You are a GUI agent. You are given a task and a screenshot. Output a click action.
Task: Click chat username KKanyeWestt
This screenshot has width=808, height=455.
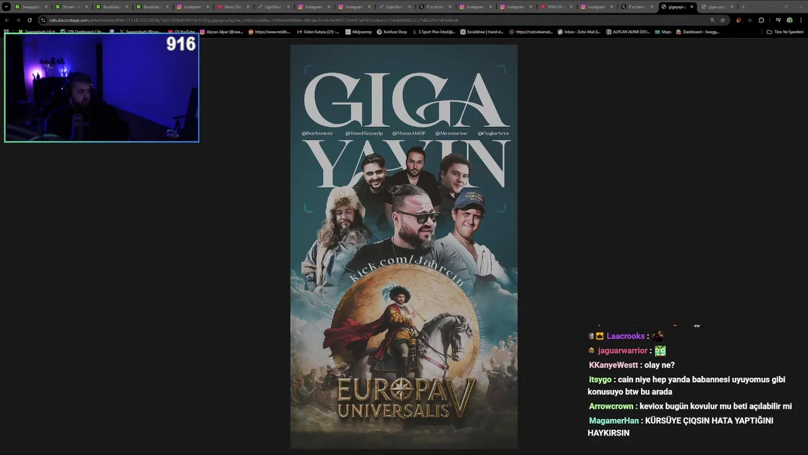click(614, 365)
